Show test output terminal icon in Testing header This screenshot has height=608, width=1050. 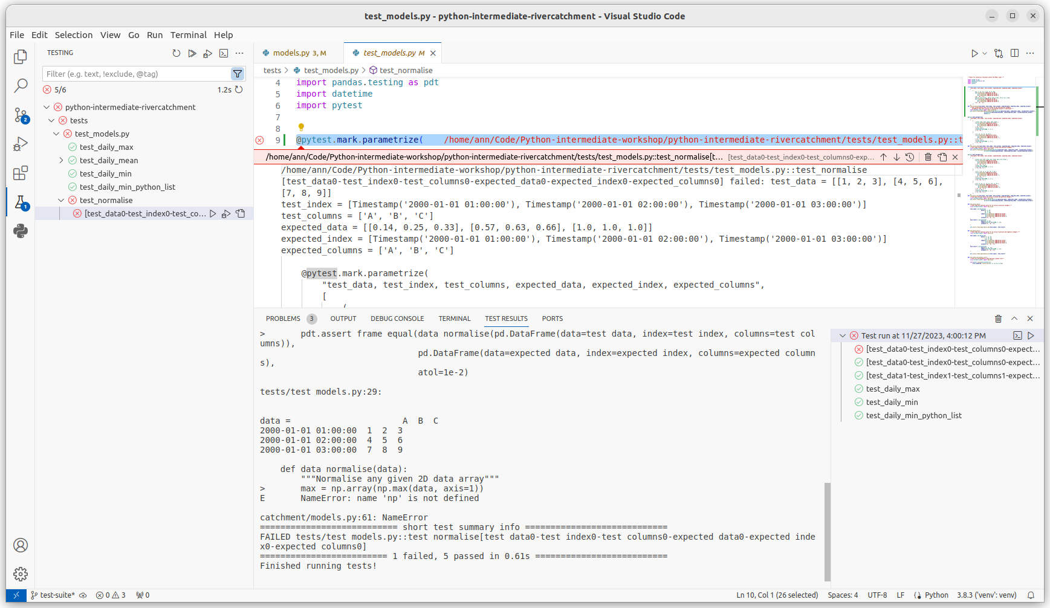(x=224, y=53)
